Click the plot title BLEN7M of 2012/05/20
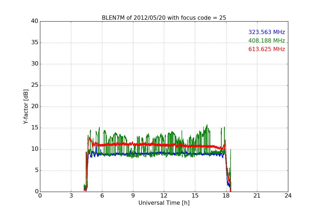Viewport: 320px width, 213px height. 164,18
